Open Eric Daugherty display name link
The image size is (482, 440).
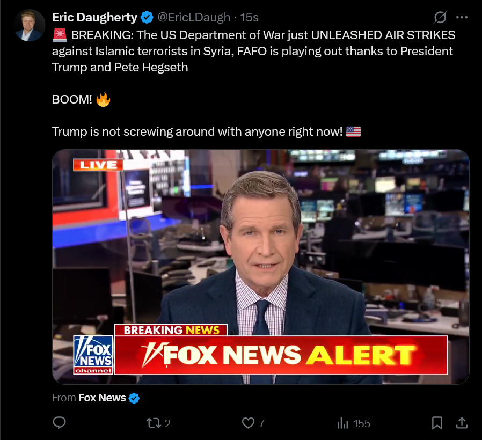point(94,17)
